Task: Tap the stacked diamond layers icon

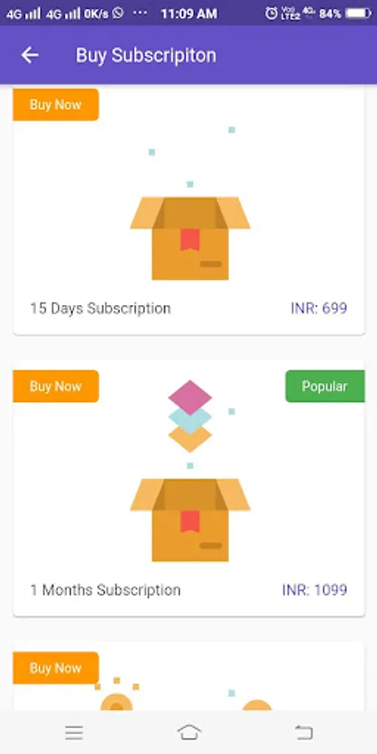Action: 190,416
